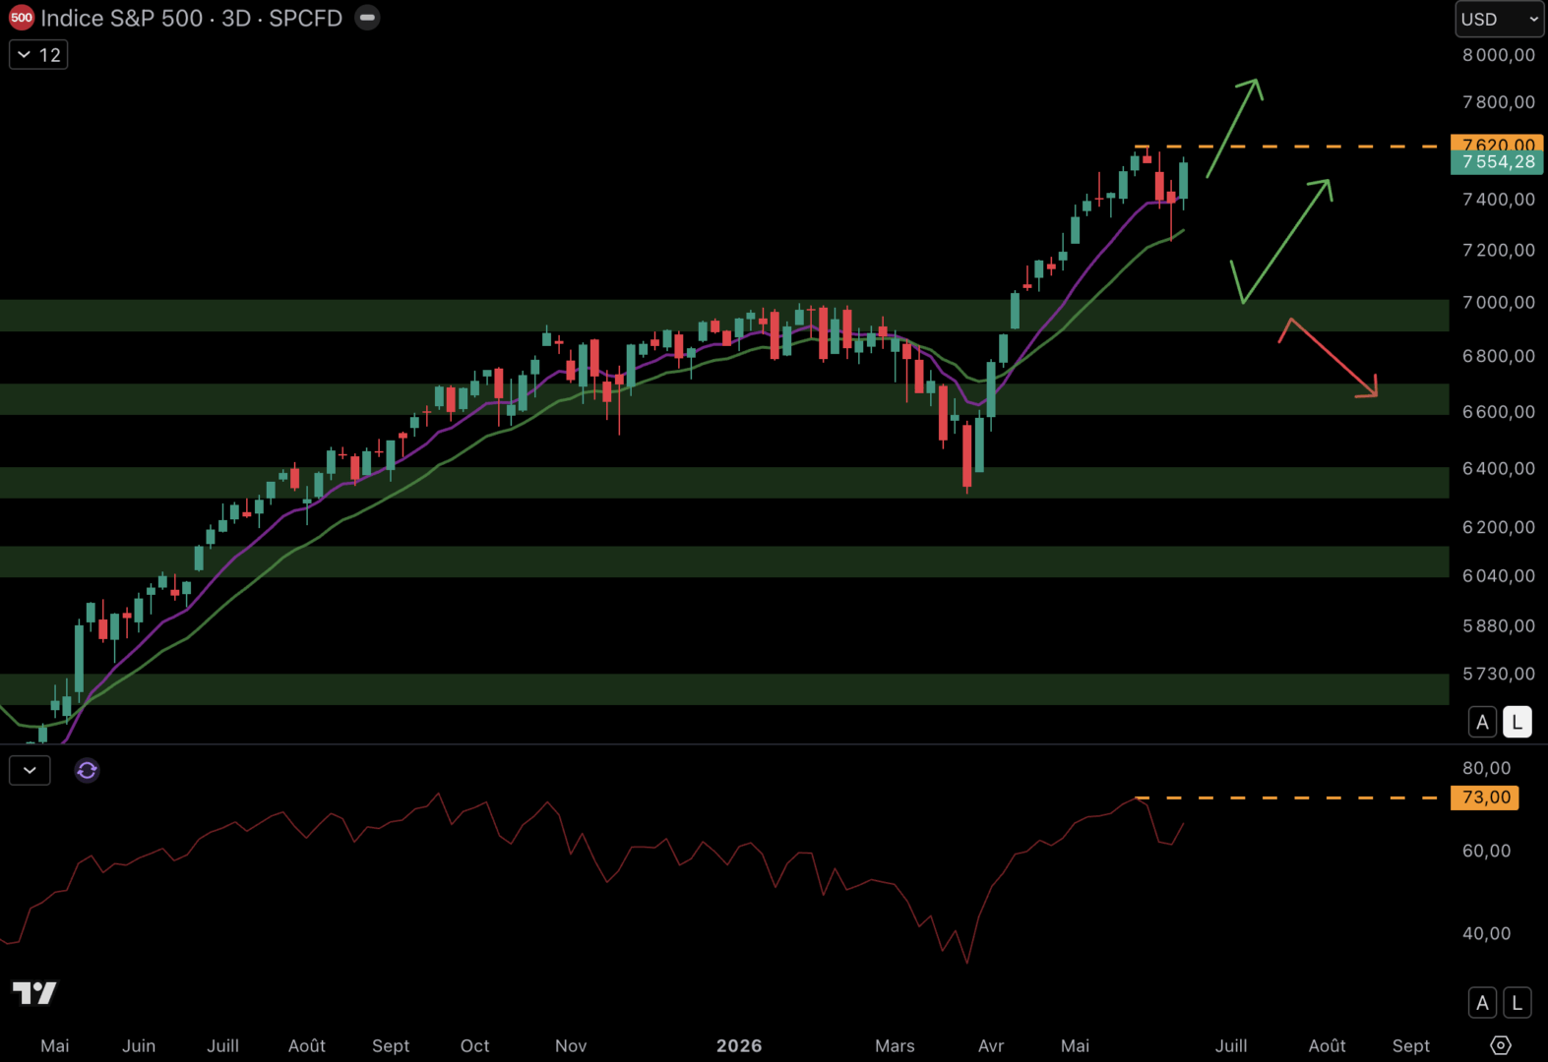Click the Nov label on time axis
Image resolution: width=1548 pixels, height=1062 pixels.
[x=571, y=1045]
